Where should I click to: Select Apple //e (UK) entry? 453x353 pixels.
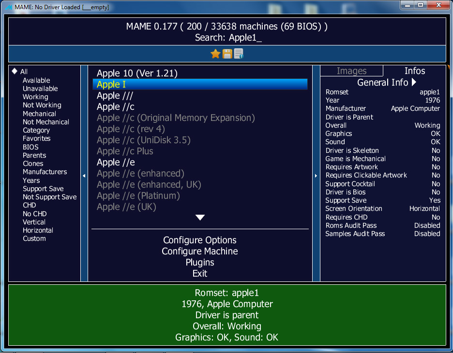pos(200,207)
